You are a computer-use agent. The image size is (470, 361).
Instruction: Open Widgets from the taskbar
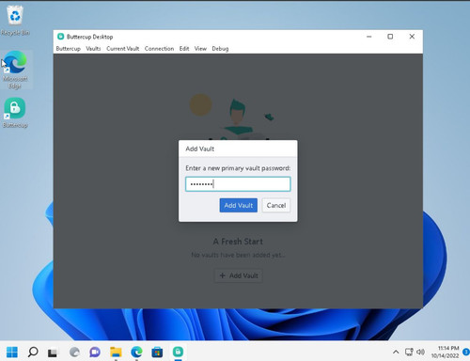pos(74,352)
